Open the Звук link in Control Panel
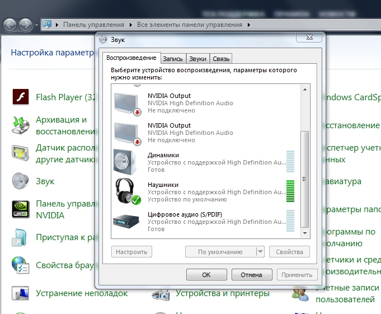Screen dimensions: 381x314 click(x=45, y=181)
